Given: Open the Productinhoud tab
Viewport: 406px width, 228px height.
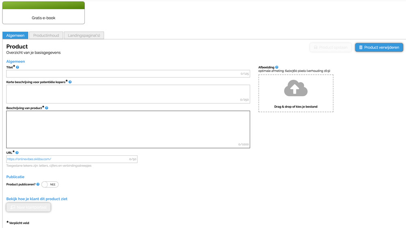Looking at the screenshot, I should click(46, 35).
